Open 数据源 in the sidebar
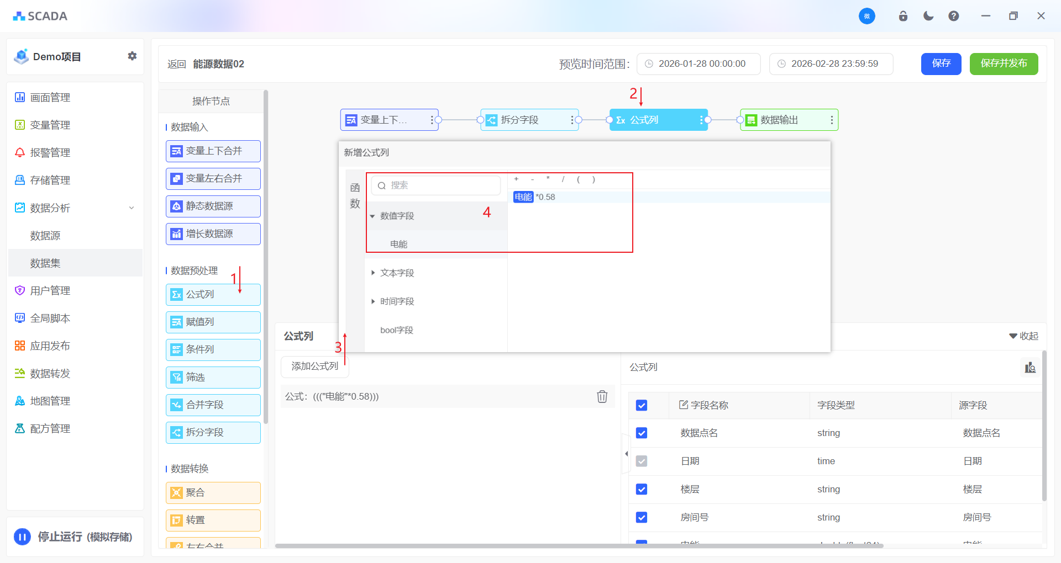The height and width of the screenshot is (563, 1061). (45, 236)
